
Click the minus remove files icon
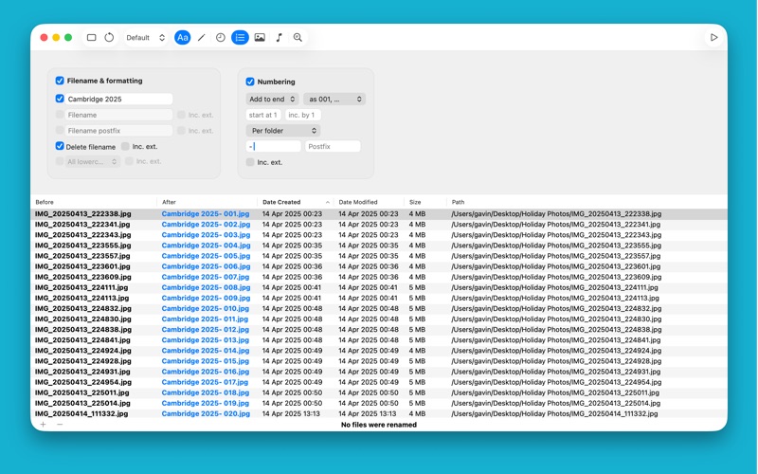[60, 424]
